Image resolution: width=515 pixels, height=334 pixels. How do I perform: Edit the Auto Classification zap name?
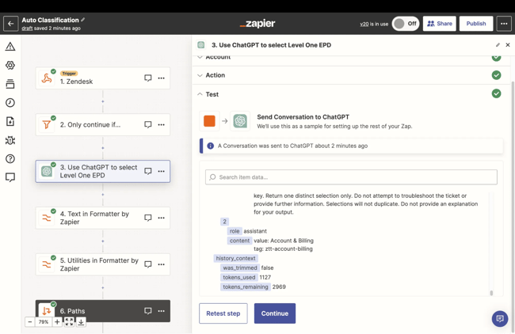click(x=82, y=20)
